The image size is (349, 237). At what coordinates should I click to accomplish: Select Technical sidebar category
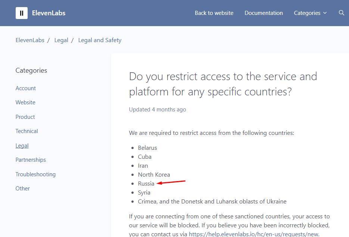(27, 131)
